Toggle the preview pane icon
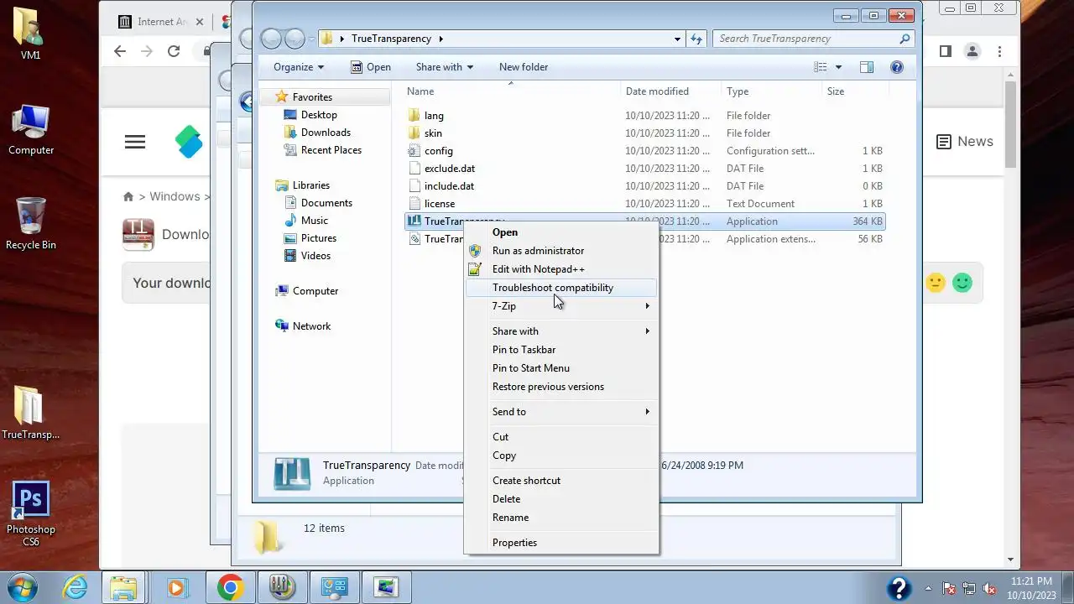Image resolution: width=1074 pixels, height=604 pixels. 867,67
